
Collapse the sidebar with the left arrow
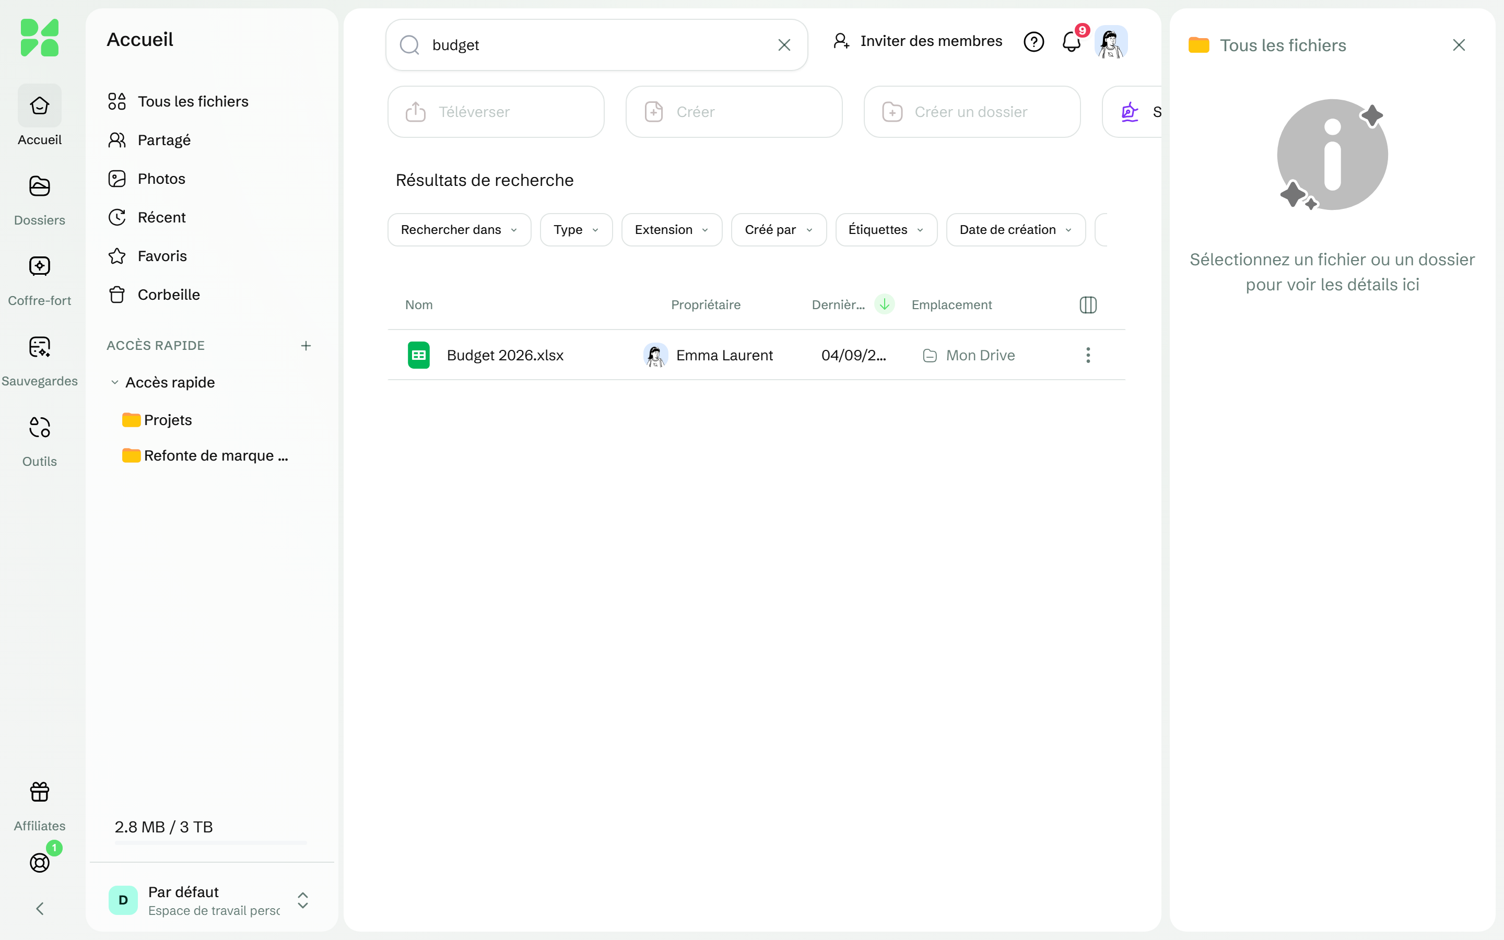click(x=39, y=909)
